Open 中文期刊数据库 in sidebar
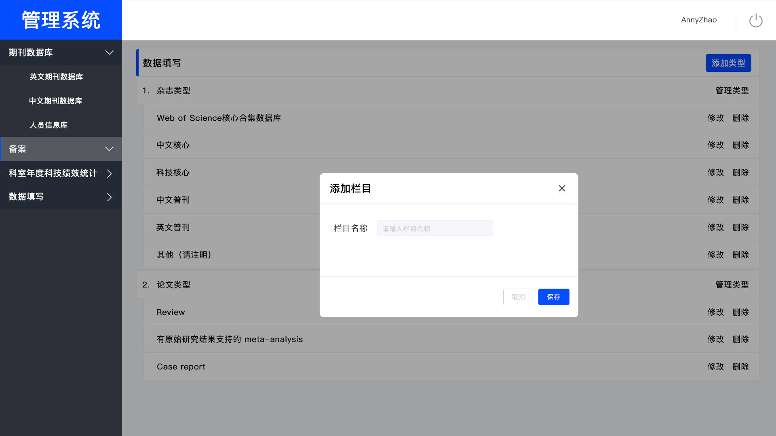 pyautogui.click(x=56, y=101)
